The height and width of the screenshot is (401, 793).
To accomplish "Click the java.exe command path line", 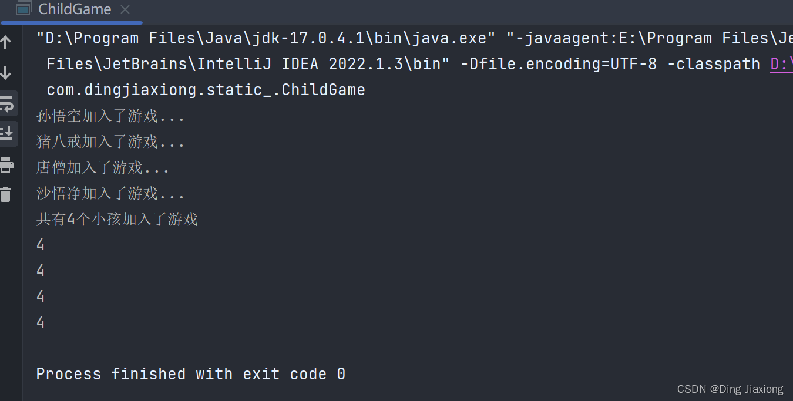I will pyautogui.click(x=261, y=39).
